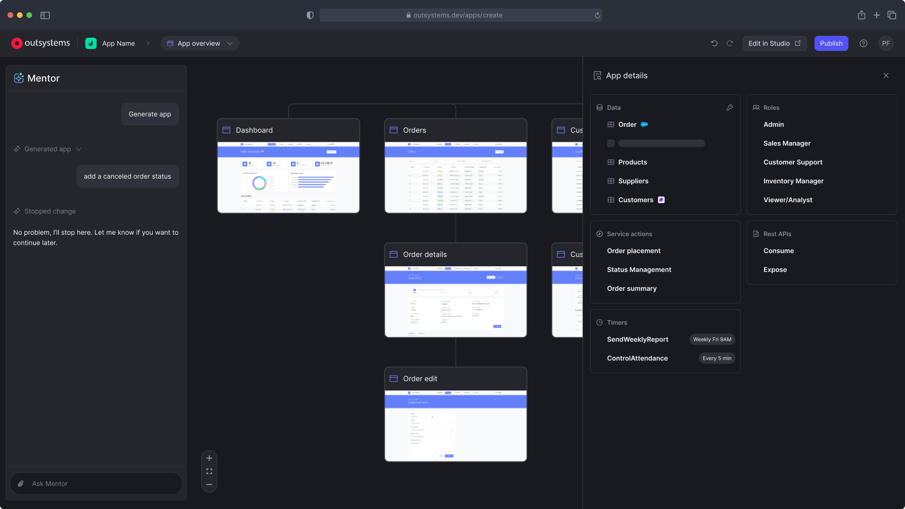Click the browser address bar
The width and height of the screenshot is (905, 509).
coord(461,15)
